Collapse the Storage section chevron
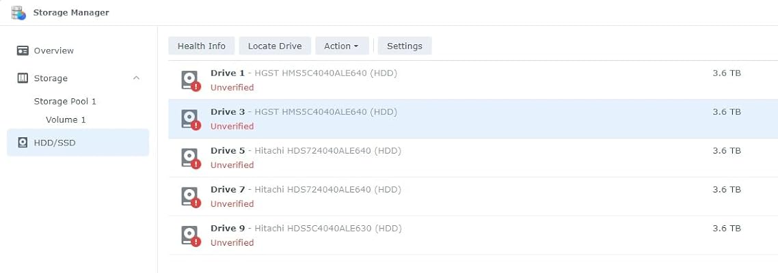 [x=136, y=78]
